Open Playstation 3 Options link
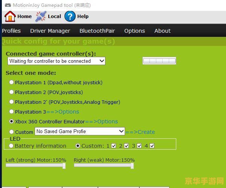The width and height of the screenshot is (226, 188). click(63, 112)
